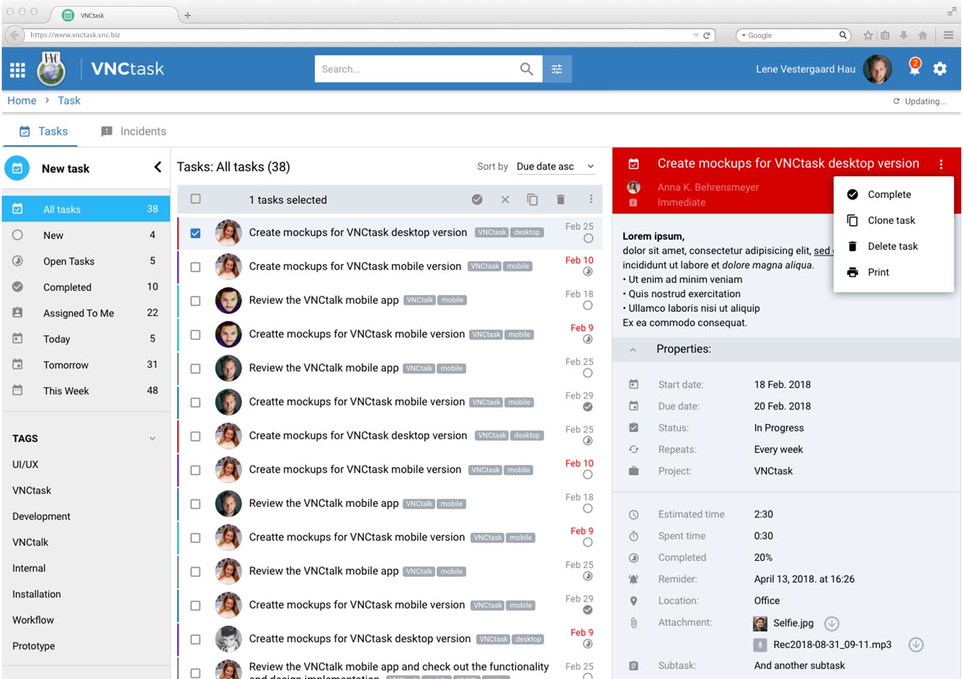This screenshot has height=679, width=963.
Task: Download the Rec2018-08-31_09-11.mp3 attachment
Action: click(916, 645)
